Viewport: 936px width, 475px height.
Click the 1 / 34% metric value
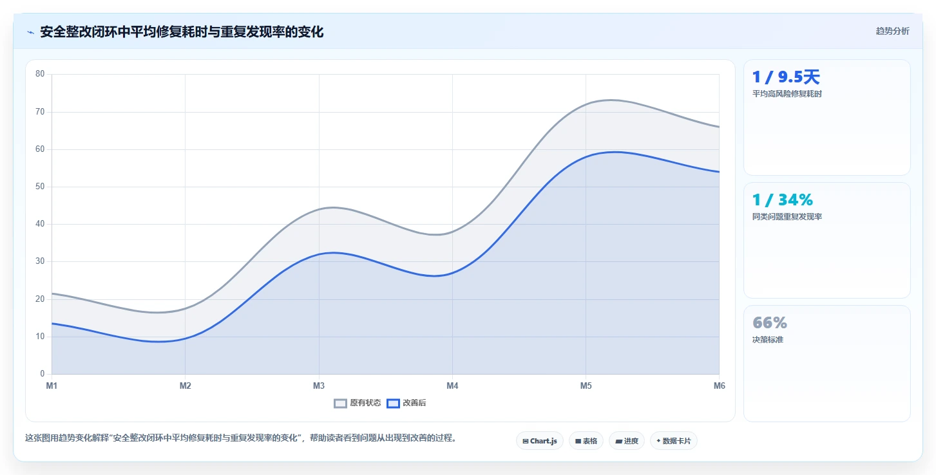[784, 200]
